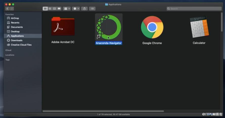The width and height of the screenshot is (225, 118).
Task: Click the Calculator name label
Action: [199, 43]
